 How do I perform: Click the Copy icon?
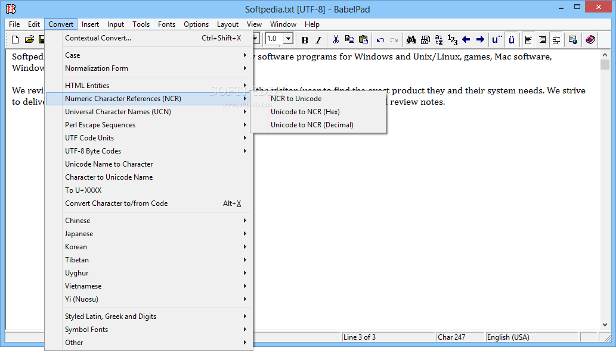349,40
